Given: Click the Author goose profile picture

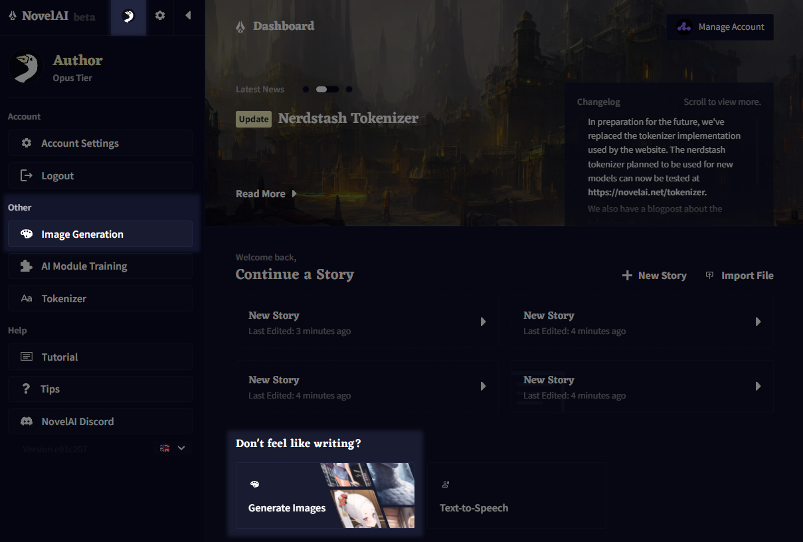Looking at the screenshot, I should coord(25,67).
